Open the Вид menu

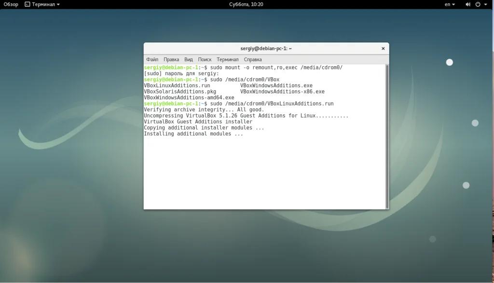[188, 60]
